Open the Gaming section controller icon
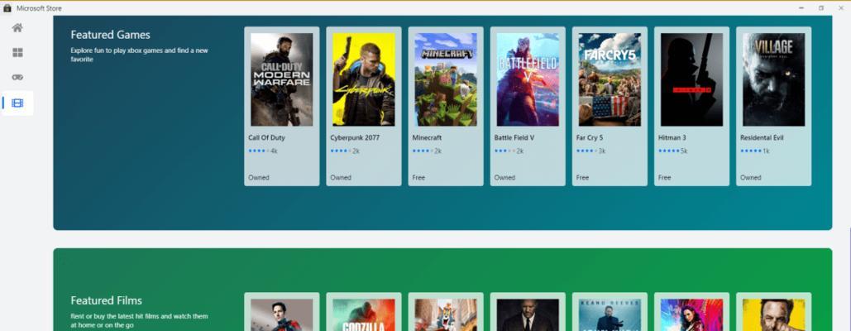 (17, 78)
